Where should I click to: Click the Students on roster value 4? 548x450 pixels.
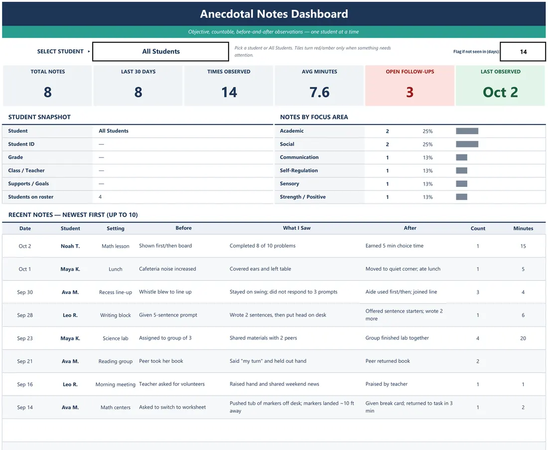click(100, 197)
